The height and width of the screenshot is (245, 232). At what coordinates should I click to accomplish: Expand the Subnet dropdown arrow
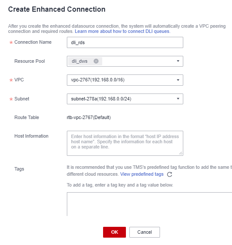click(178, 99)
